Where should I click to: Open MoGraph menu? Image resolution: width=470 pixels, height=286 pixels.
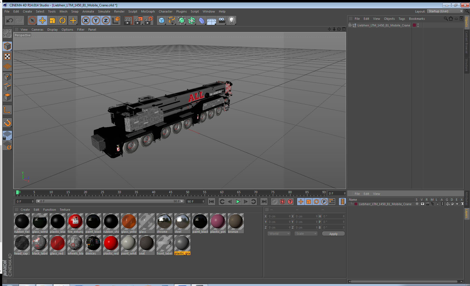pyautogui.click(x=148, y=11)
